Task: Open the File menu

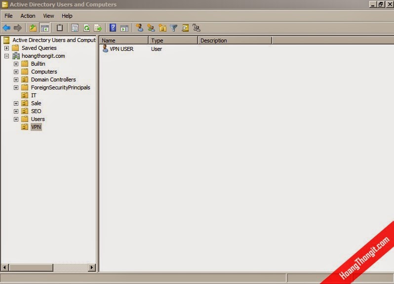Action: [8, 16]
